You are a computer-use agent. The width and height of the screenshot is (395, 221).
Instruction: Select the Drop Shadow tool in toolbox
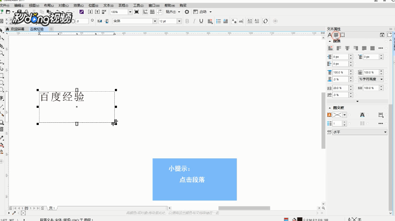click(x=2, y=122)
